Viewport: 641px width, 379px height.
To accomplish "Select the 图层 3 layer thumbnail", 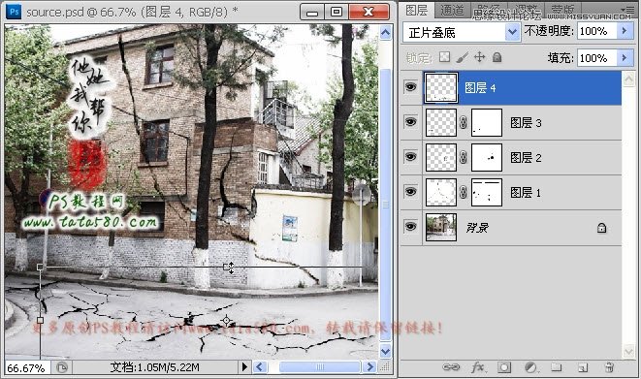I will coord(440,122).
